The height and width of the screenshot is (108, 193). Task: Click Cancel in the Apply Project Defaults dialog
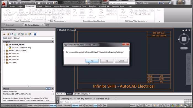[x=121, y=61]
